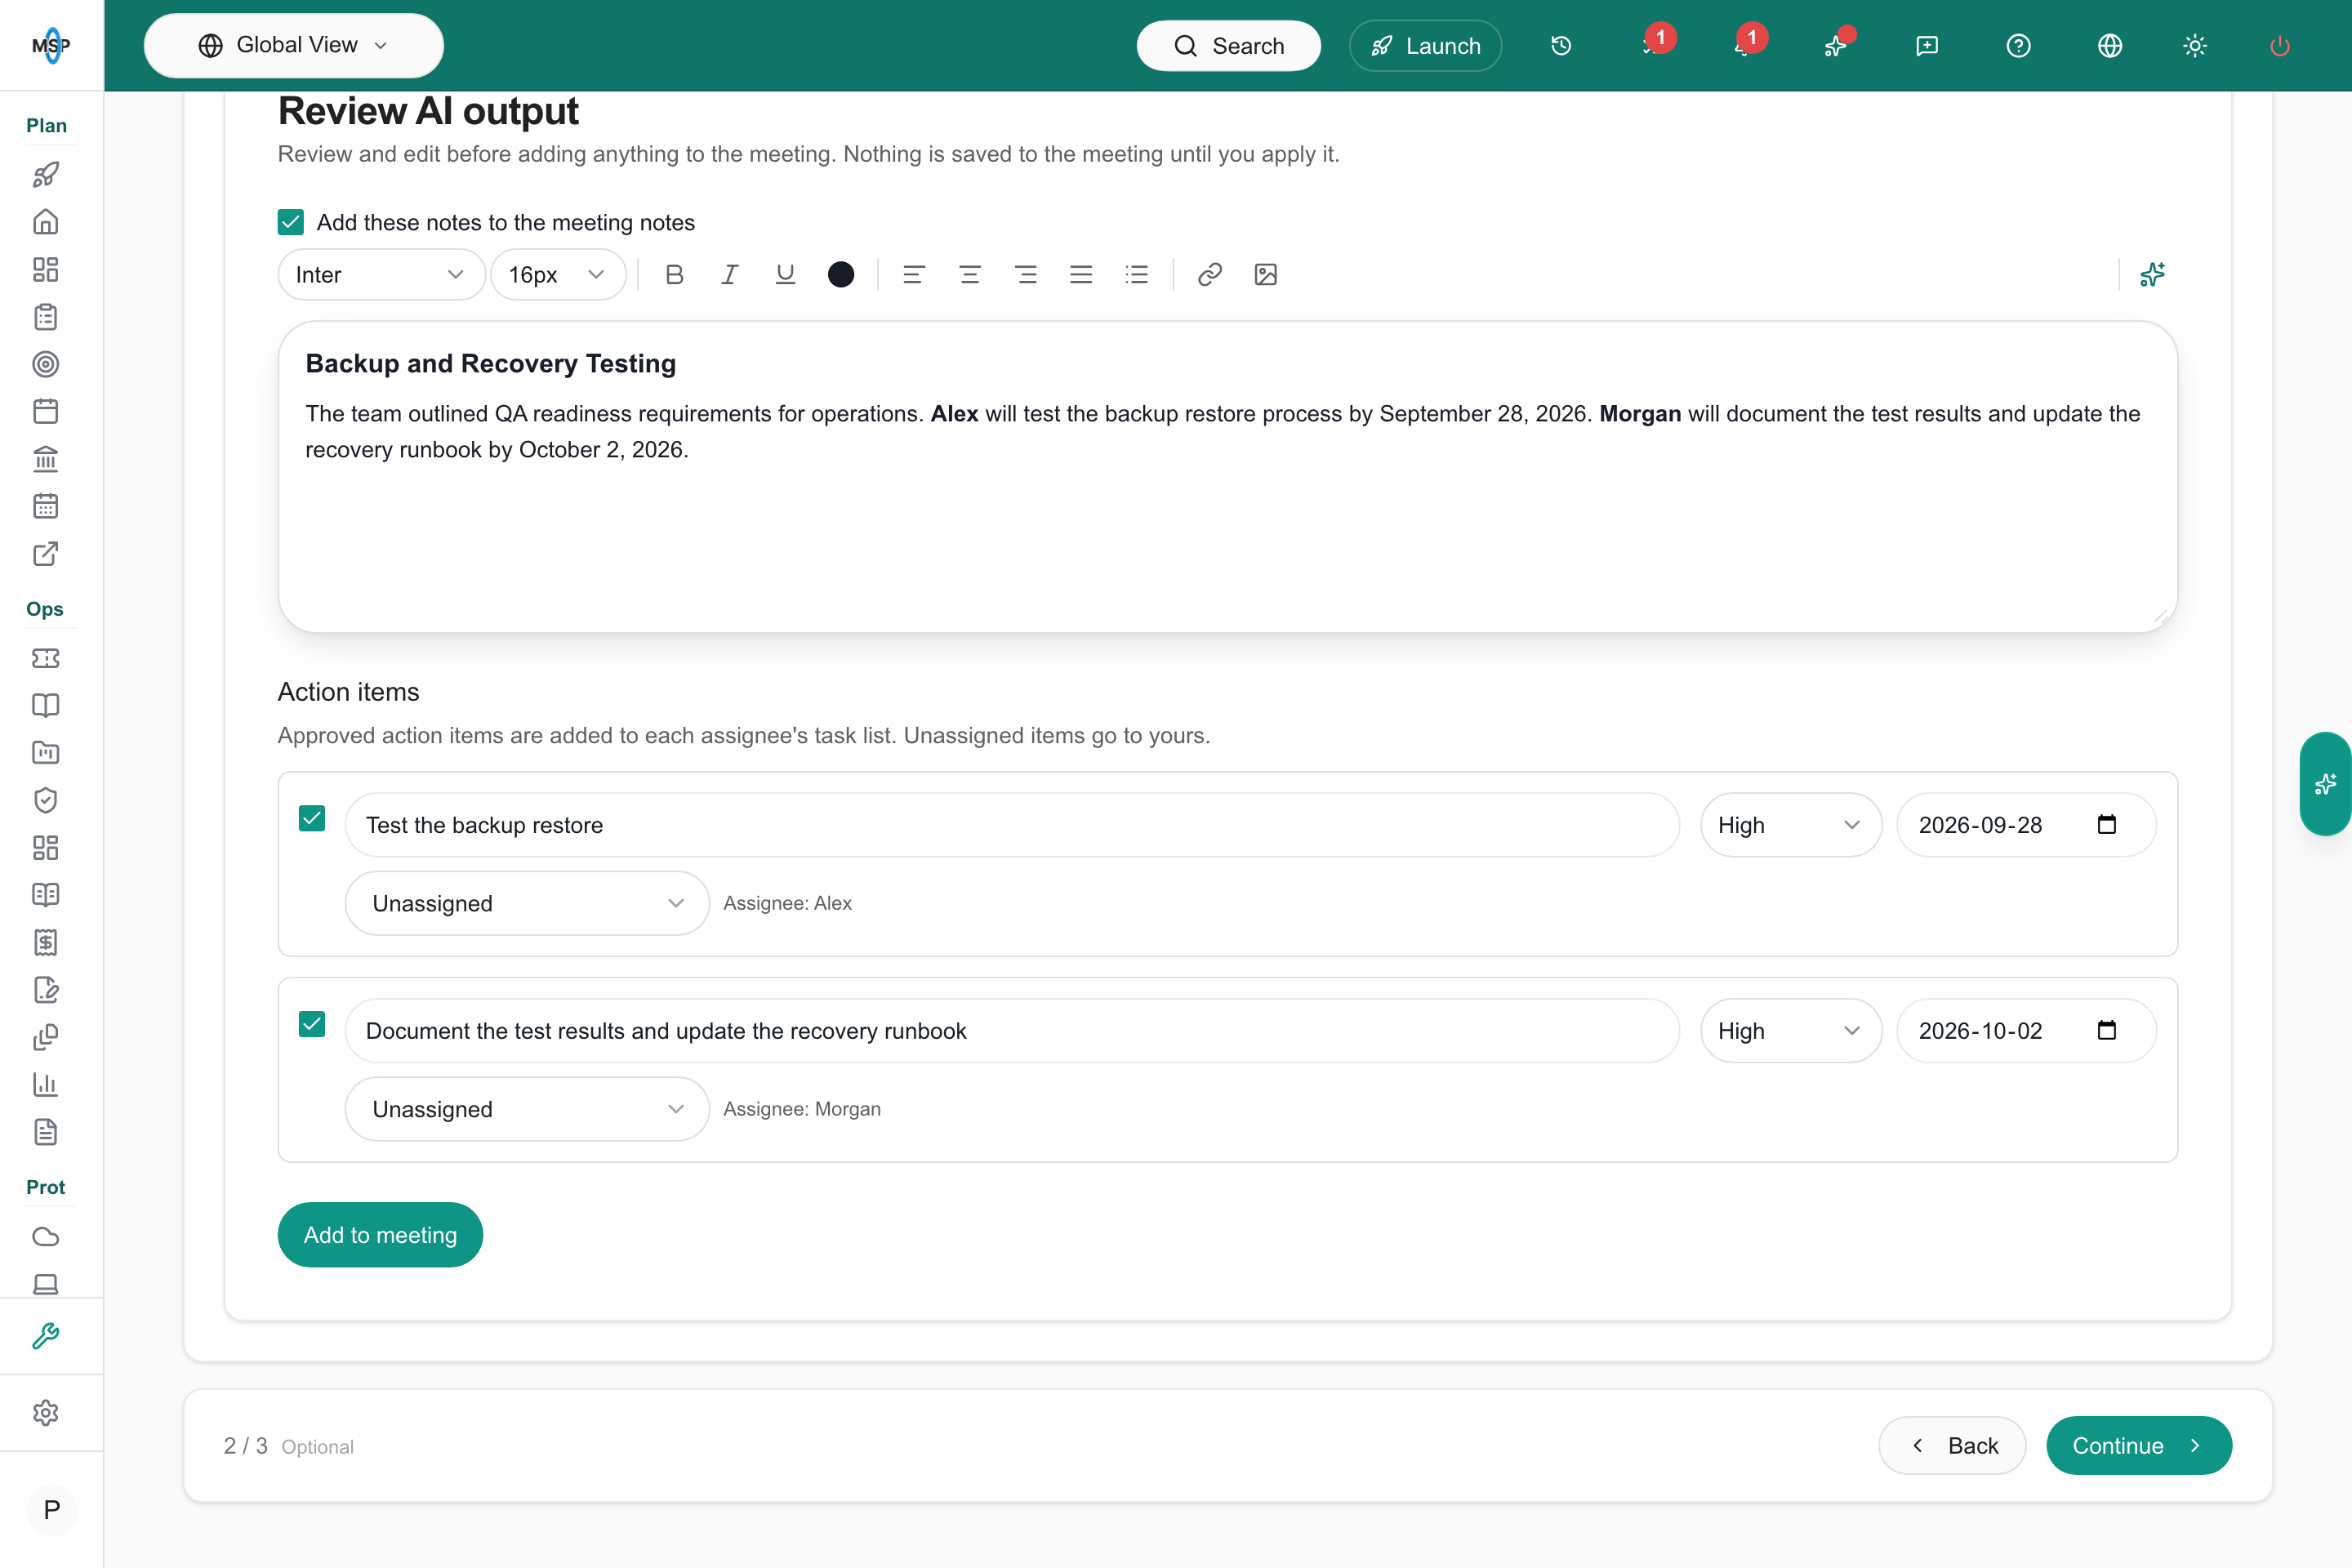
Task: Open priority dropdown for Test the backup restore
Action: (1790, 825)
